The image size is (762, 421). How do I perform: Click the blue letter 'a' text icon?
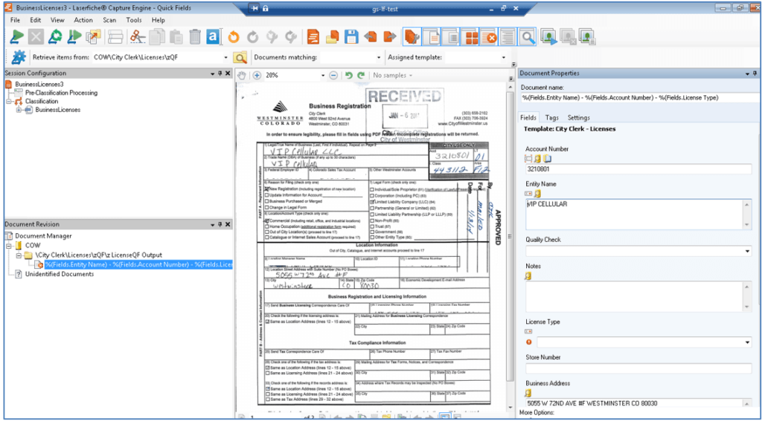click(x=213, y=36)
